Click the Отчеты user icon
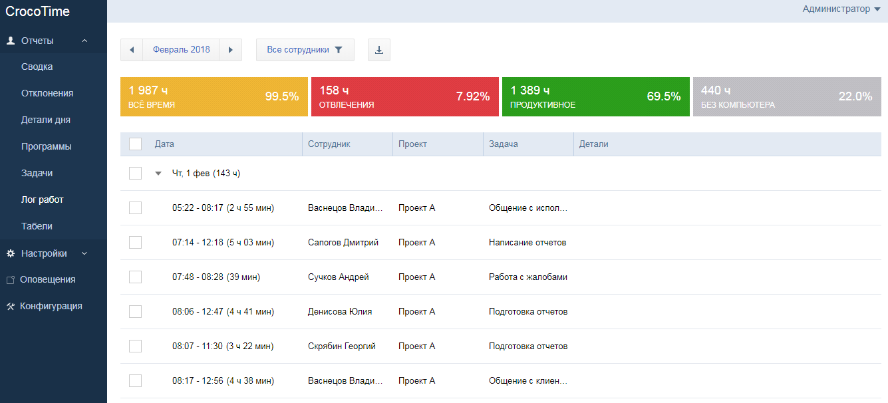The width and height of the screenshot is (888, 403). (11, 41)
